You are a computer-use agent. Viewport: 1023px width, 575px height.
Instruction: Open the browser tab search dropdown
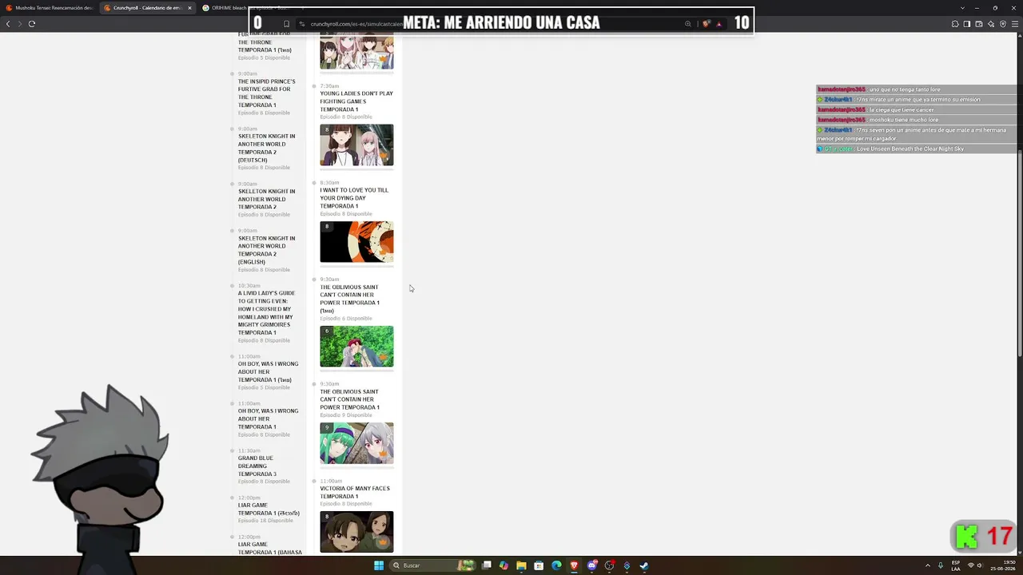pyautogui.click(x=963, y=8)
